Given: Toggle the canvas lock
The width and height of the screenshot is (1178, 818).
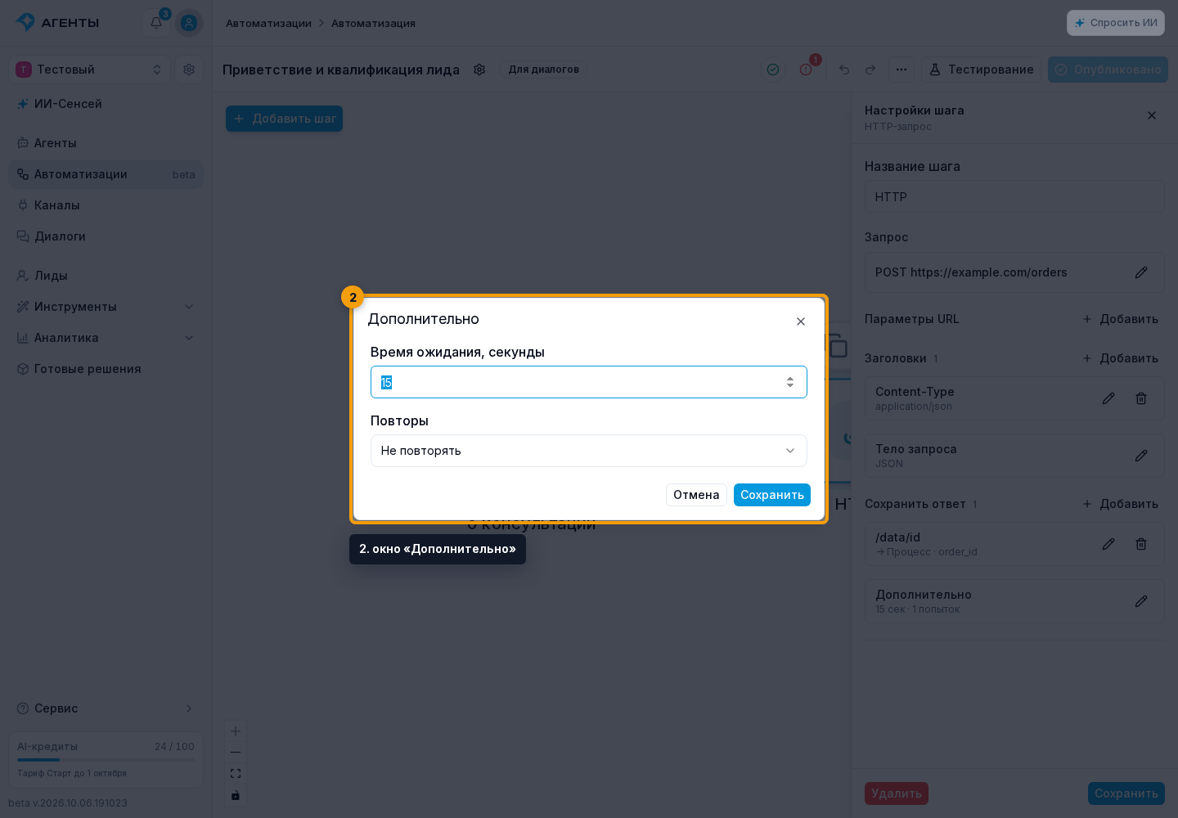Looking at the screenshot, I should coord(236,795).
